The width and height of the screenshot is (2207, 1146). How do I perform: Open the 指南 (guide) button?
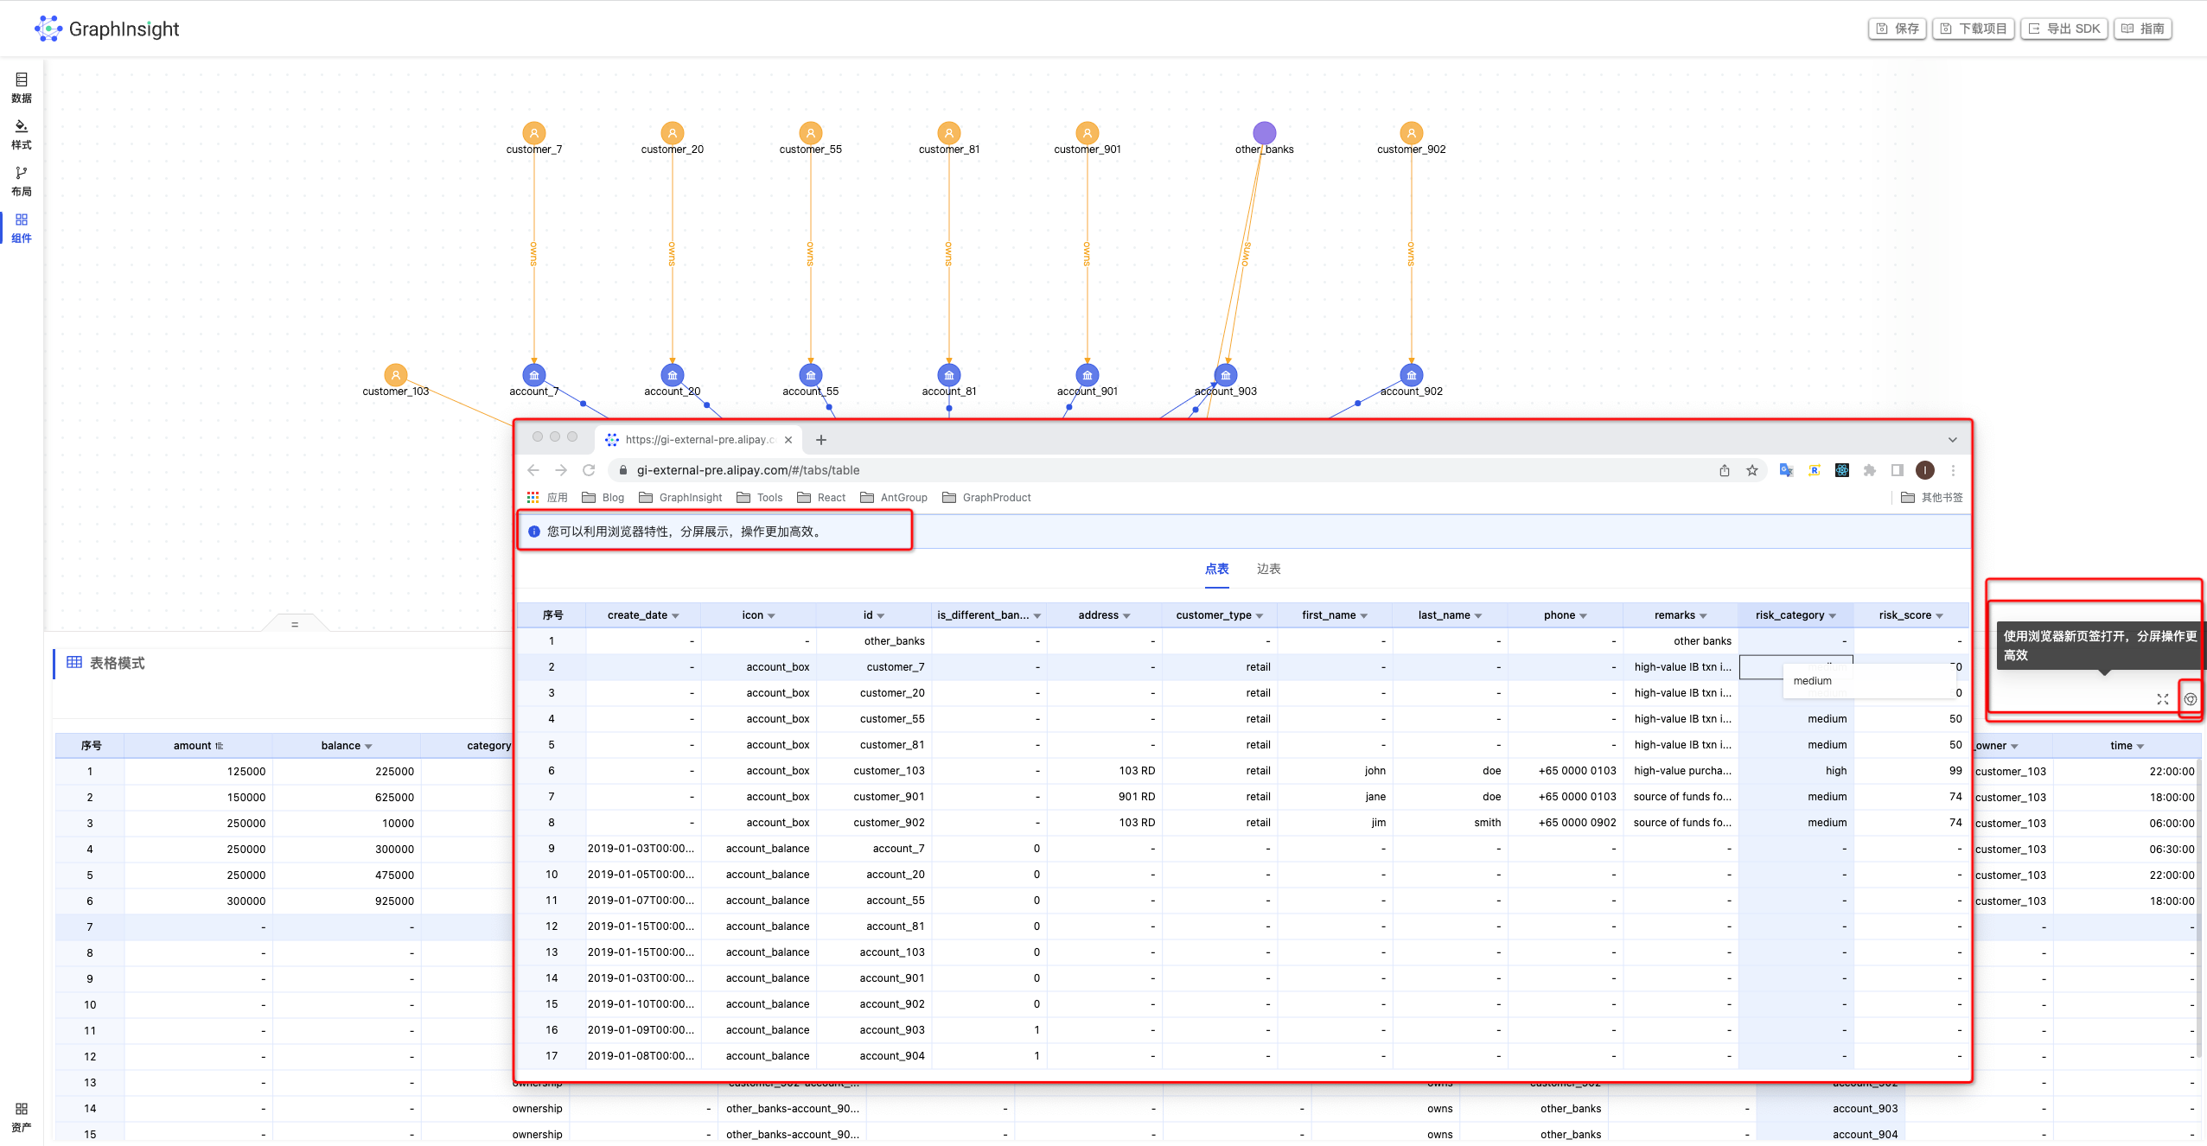coord(2143,29)
